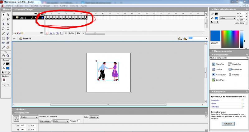Select the Oval tool
Screen dimensions: 249x132
[3, 28]
